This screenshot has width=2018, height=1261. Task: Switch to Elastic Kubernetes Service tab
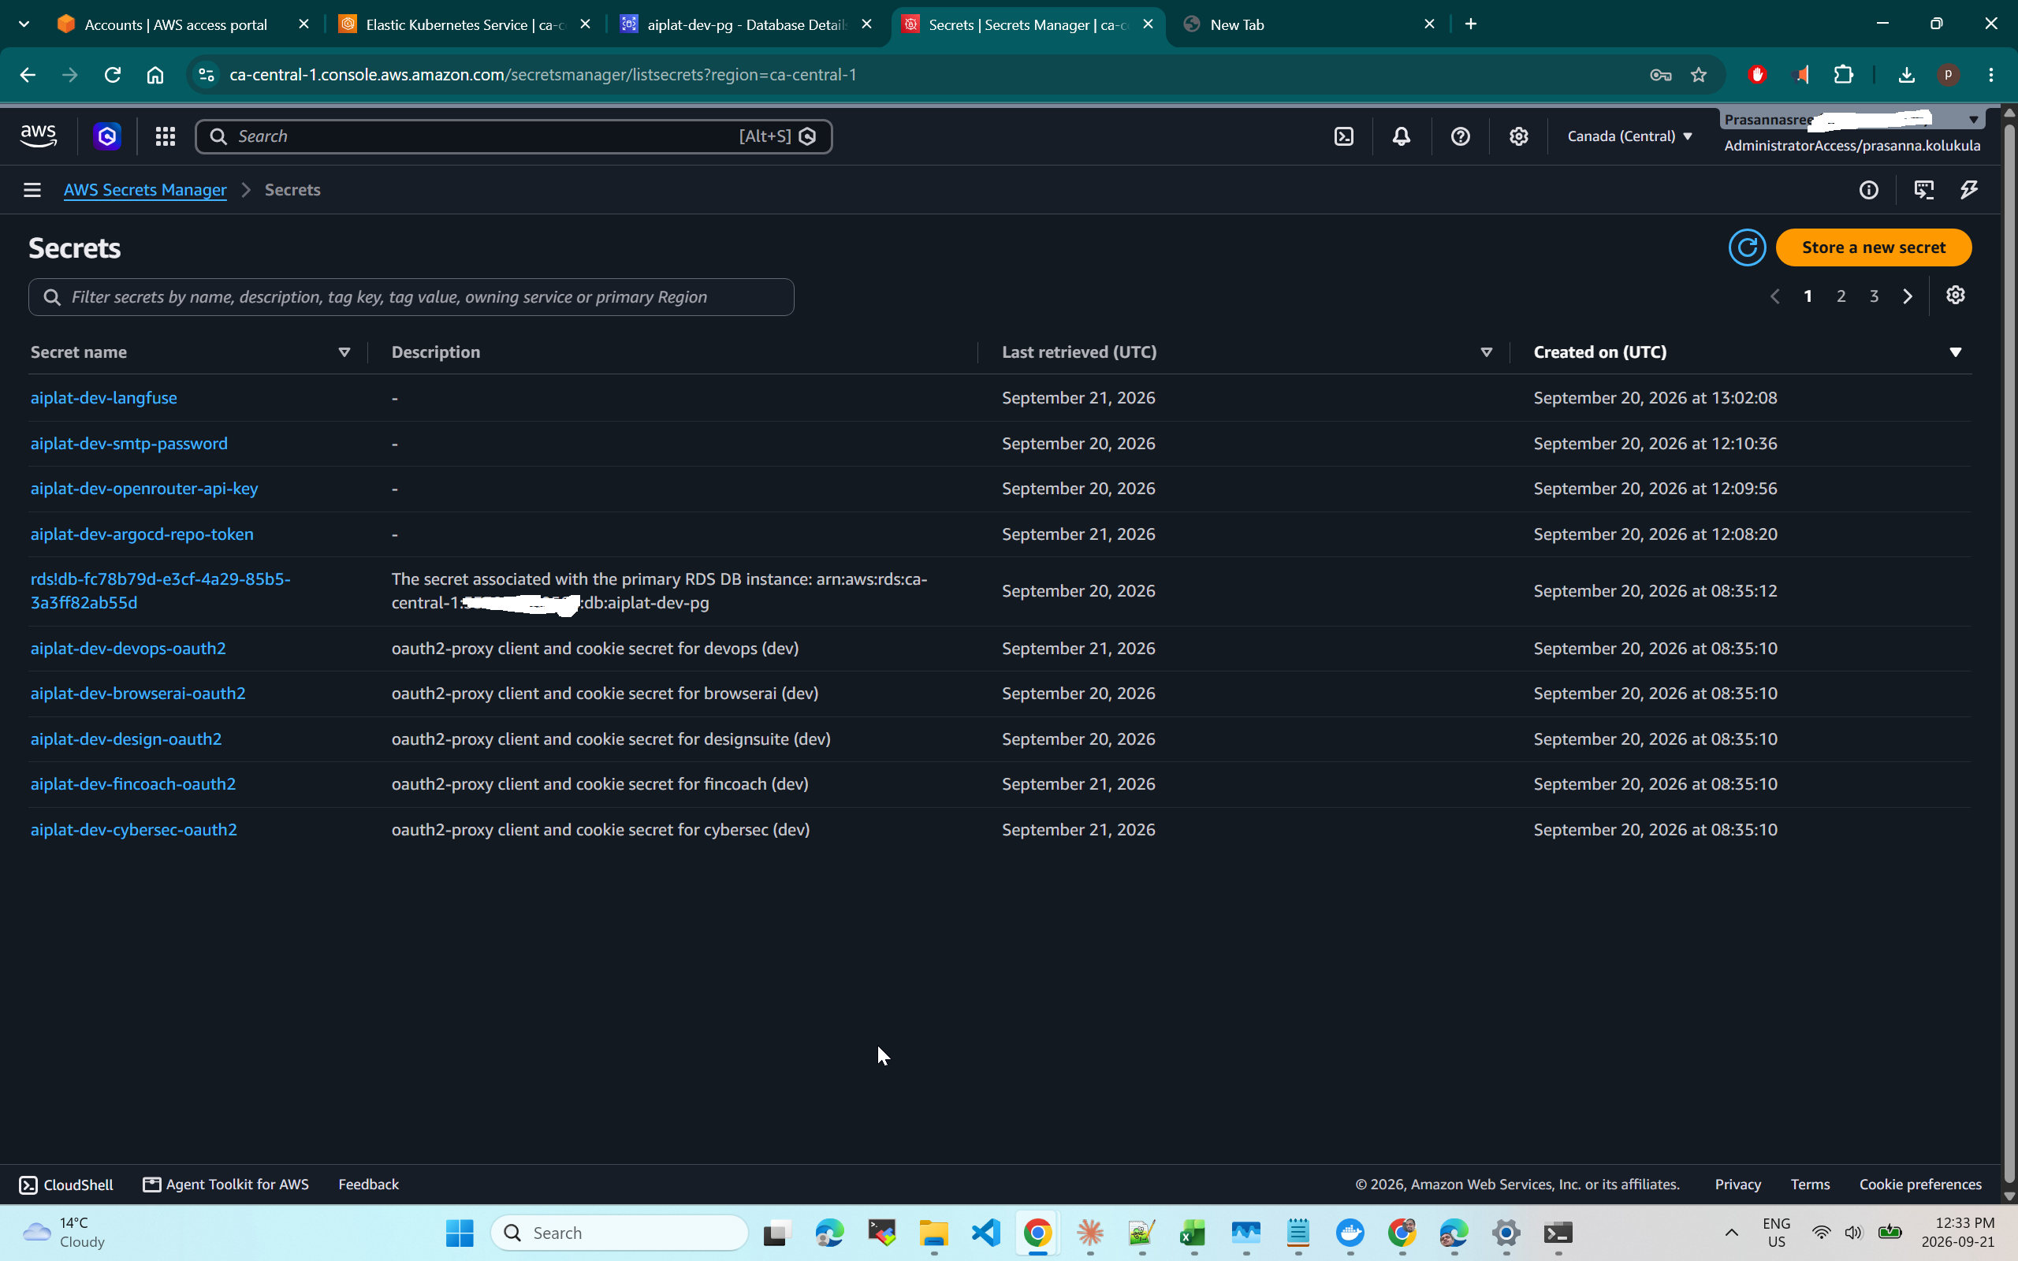point(465,24)
